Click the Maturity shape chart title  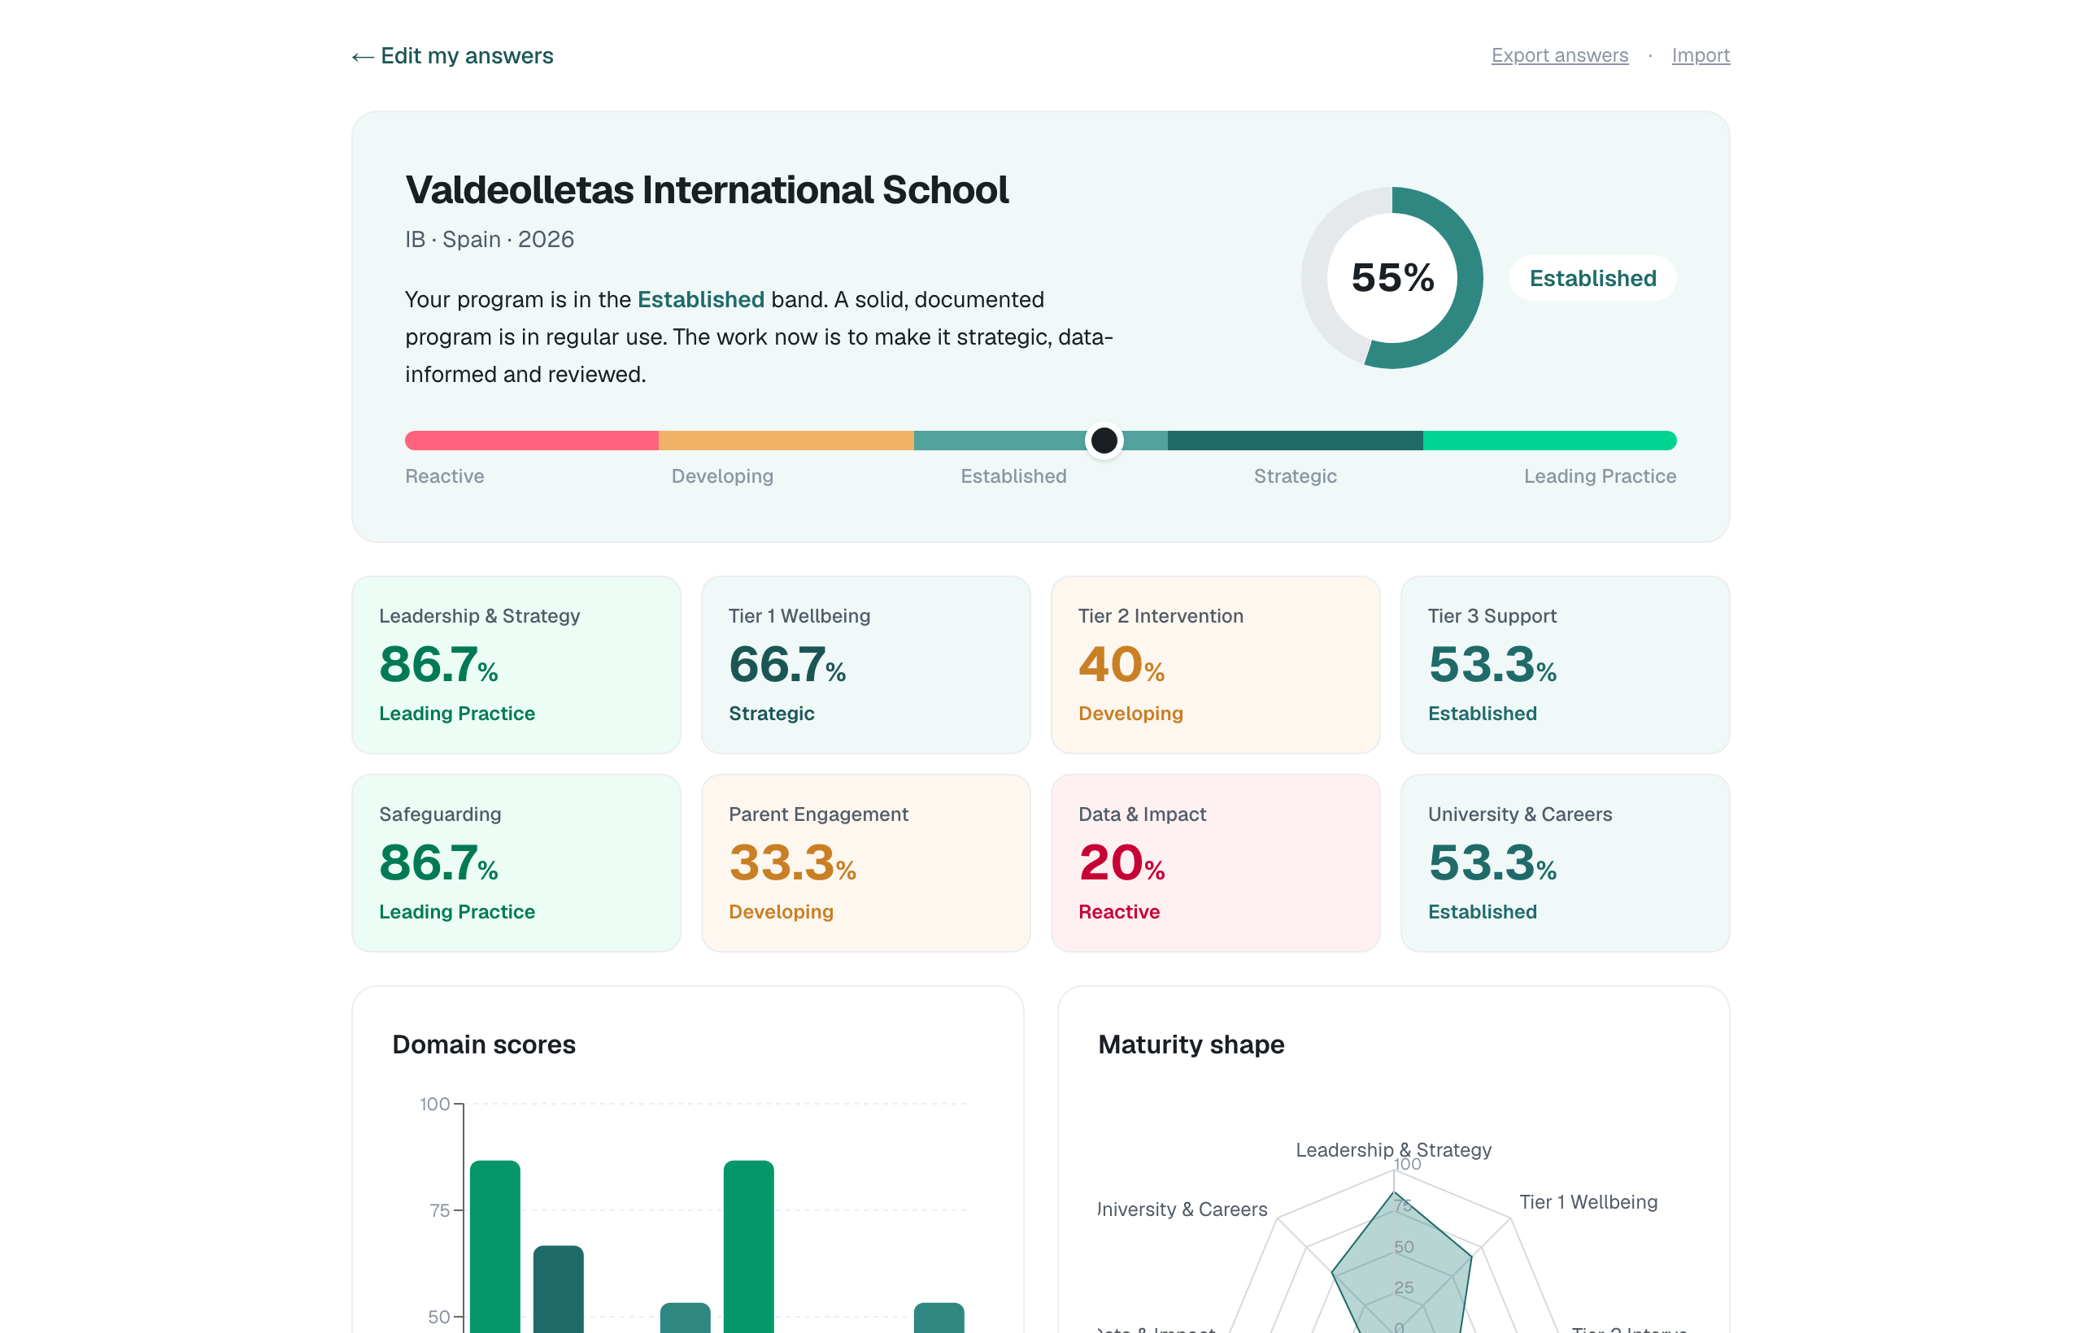coord(1191,1044)
